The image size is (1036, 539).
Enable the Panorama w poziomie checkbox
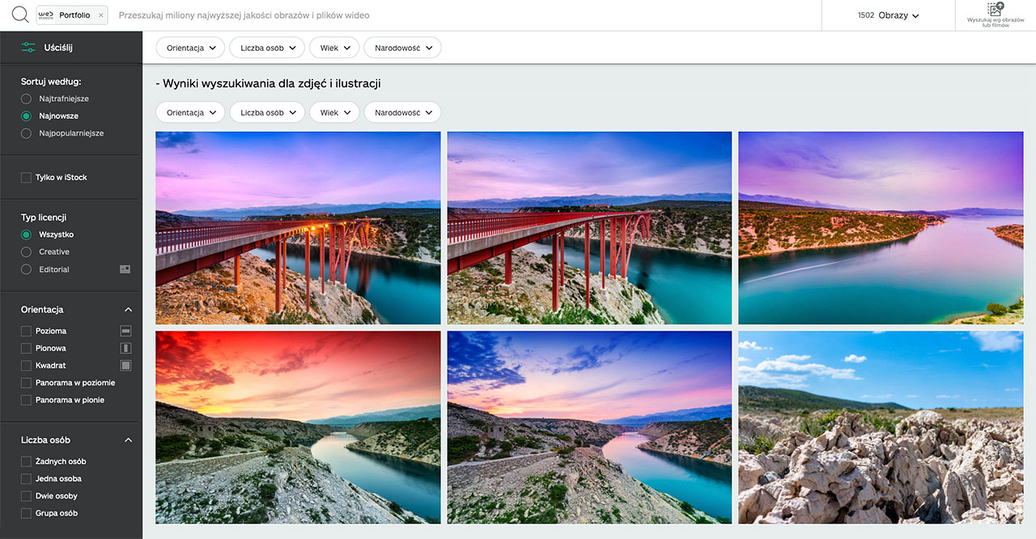coord(26,382)
